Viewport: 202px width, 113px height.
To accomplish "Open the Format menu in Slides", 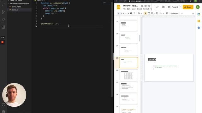I will [x=146, y=9].
